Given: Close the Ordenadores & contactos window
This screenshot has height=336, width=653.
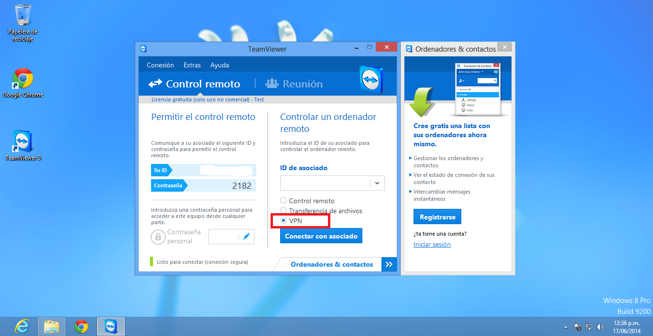Looking at the screenshot, I should (504, 47).
